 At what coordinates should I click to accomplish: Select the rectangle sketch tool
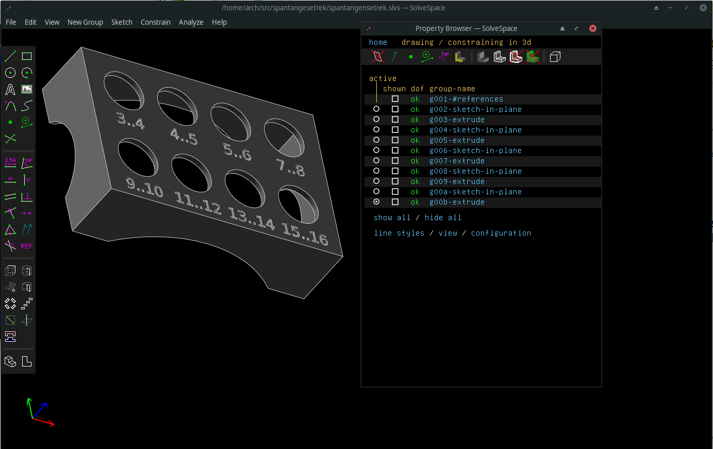[27, 56]
